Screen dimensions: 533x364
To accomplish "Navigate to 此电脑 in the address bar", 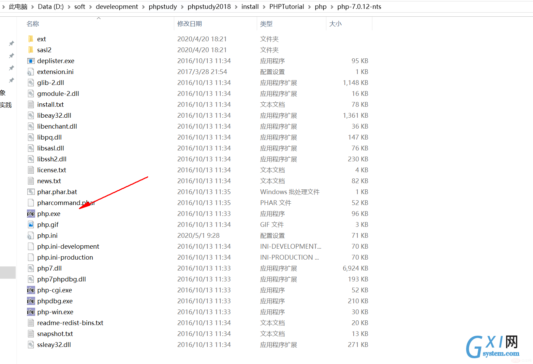I will click(18, 7).
